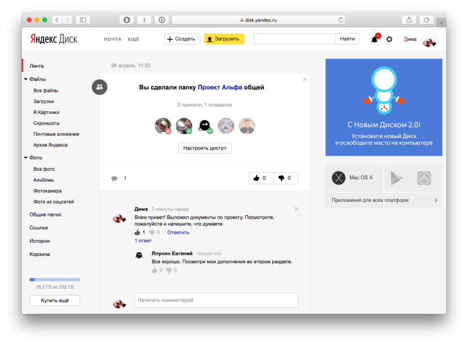Open the App Store app icon
This screenshot has width=468, height=345.
tap(424, 178)
